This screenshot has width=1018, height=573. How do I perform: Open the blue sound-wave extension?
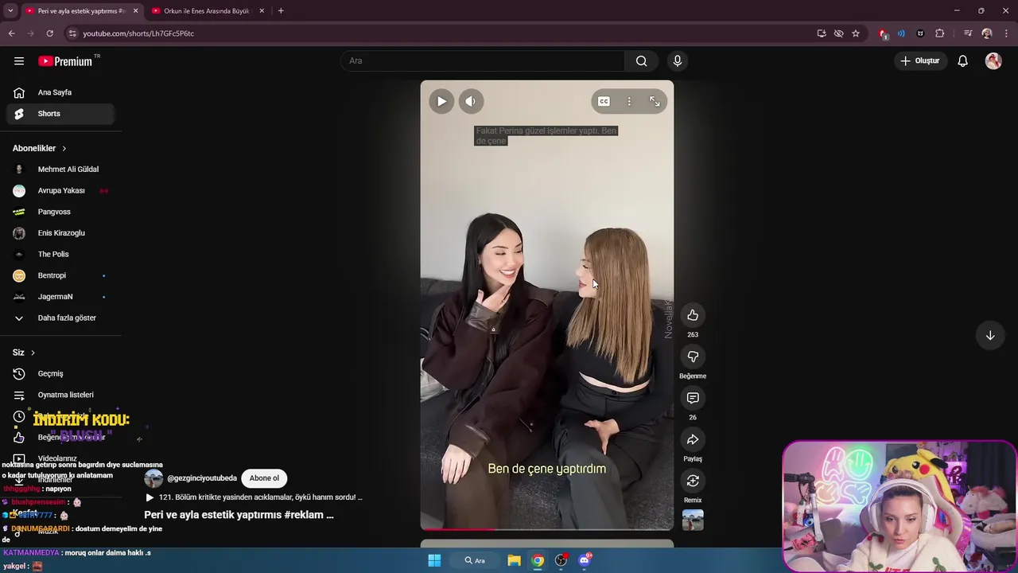coord(901,33)
